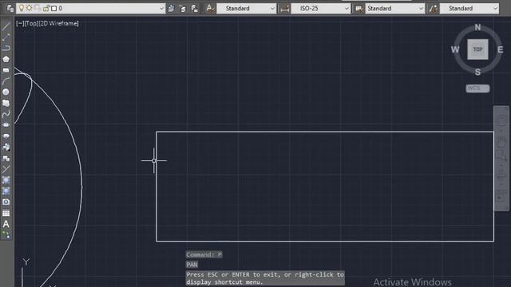The width and height of the screenshot is (511, 287).
Task: Click the 'Press ESC or ENTER to exit' prompt
Action: click(x=265, y=278)
